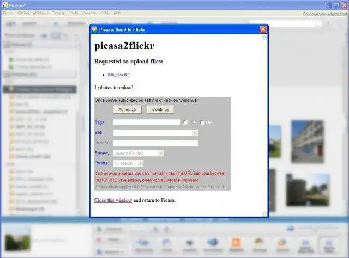The image size is (349, 258).
Task: Minimize the Picasa2 main window
Action: click(328, 5)
